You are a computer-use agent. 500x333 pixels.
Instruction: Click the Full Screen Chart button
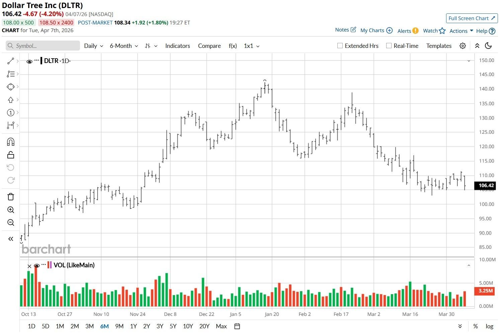(x=472, y=18)
